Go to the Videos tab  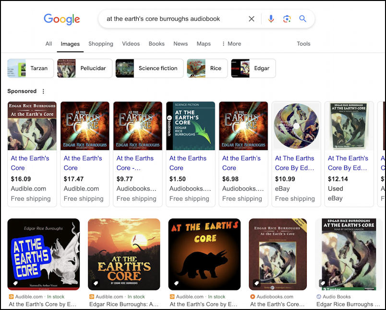click(x=131, y=44)
